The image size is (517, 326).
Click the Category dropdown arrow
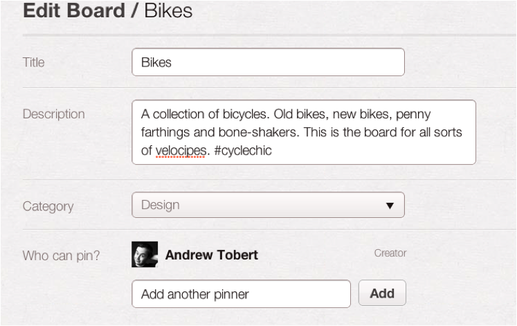pyautogui.click(x=390, y=206)
